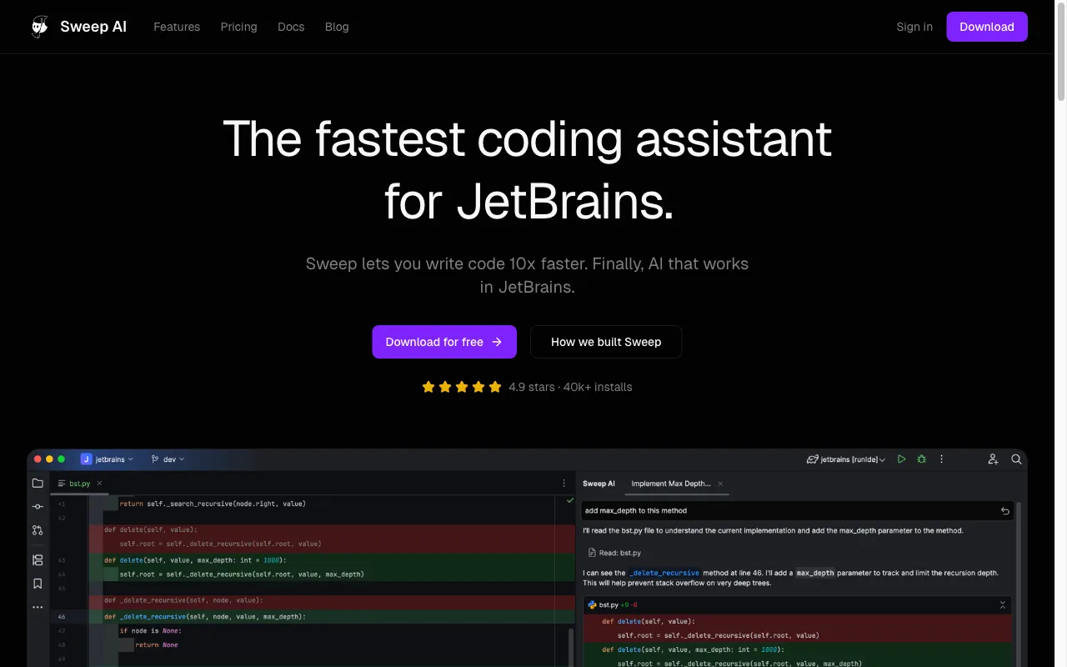
Task: Click the _delete_recursive code reference in chat
Action: coord(664,573)
